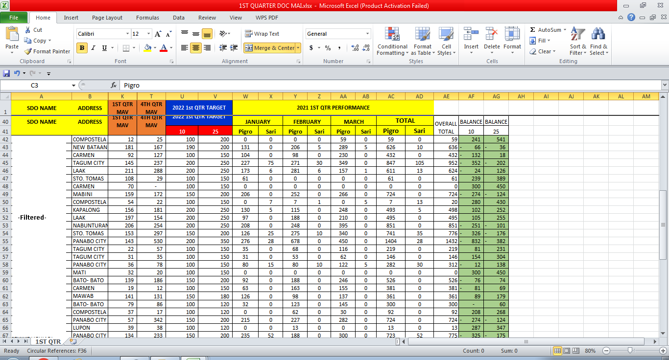Viewport: 669px width, 360px height.
Task: Click the 80% zoom level
Action: (590, 351)
